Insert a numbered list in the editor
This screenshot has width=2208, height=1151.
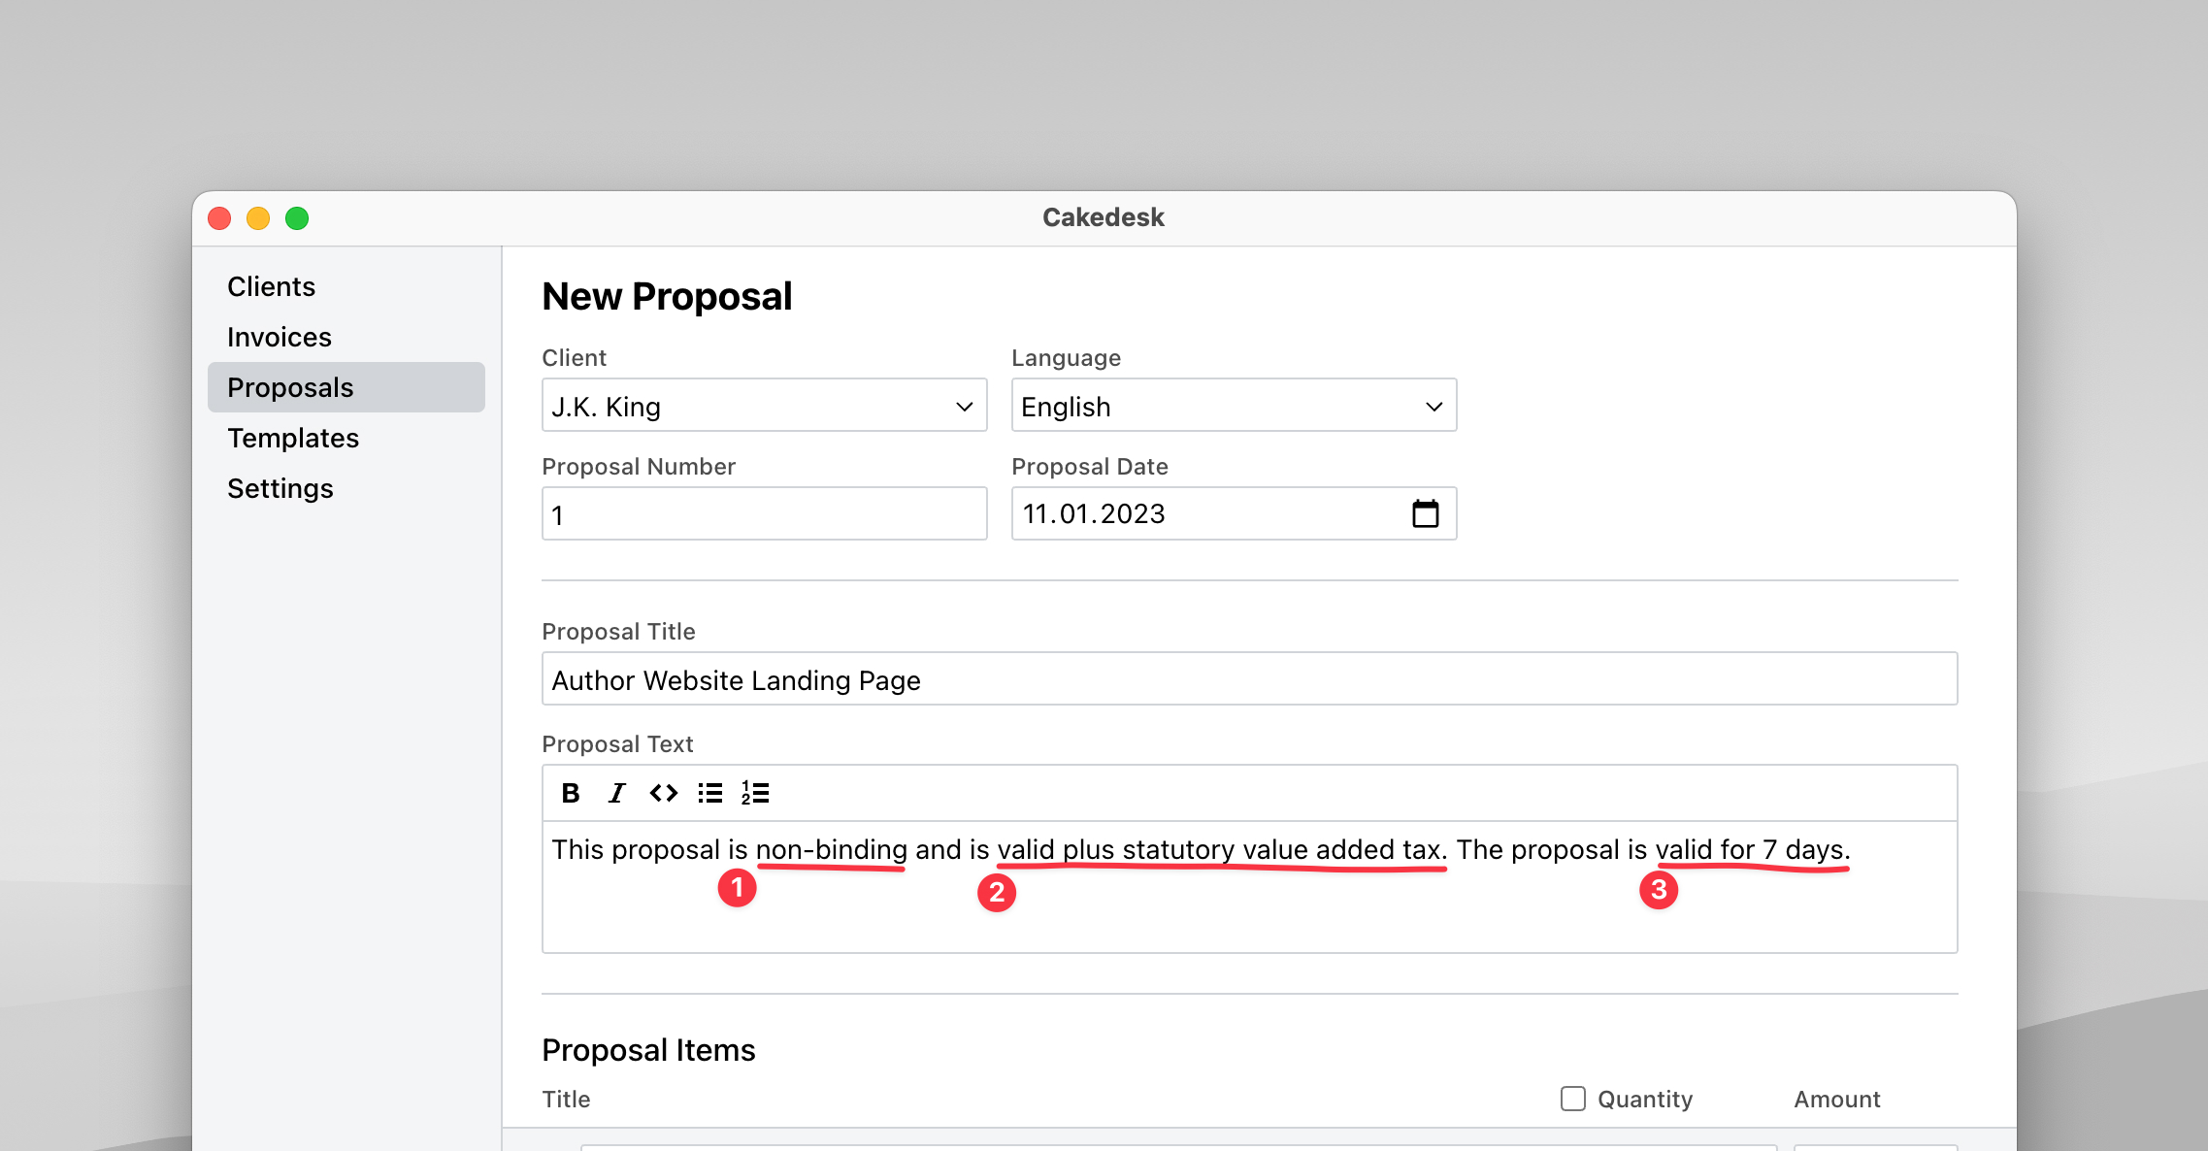(755, 792)
